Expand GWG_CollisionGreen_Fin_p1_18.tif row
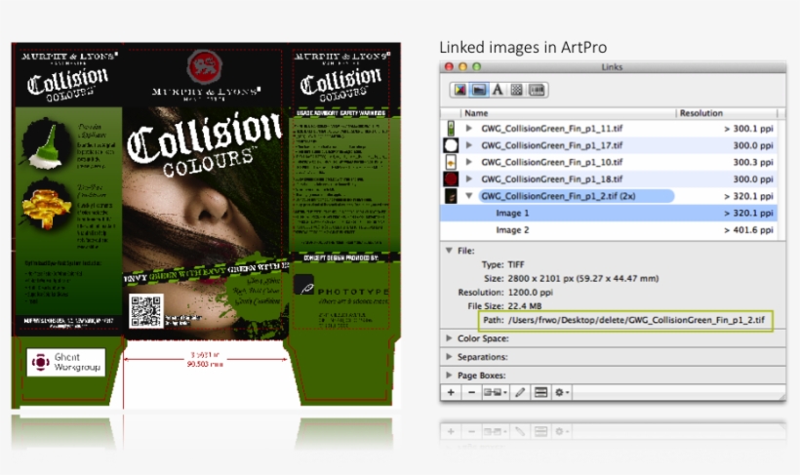Screen dimensions: 800x475 [468, 179]
